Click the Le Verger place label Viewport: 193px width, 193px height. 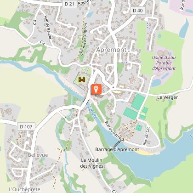click(x=168, y=97)
